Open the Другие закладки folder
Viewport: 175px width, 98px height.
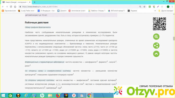(x=166, y=11)
